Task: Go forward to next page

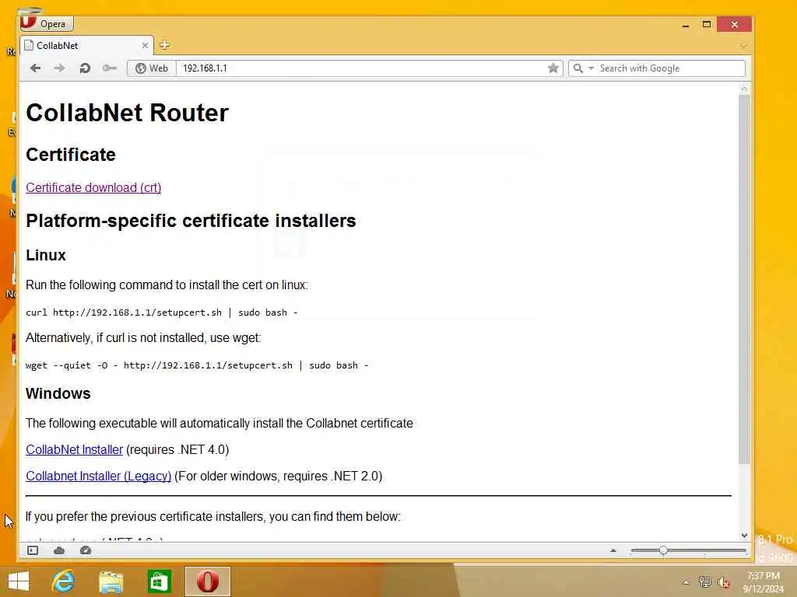Action: pyautogui.click(x=59, y=68)
